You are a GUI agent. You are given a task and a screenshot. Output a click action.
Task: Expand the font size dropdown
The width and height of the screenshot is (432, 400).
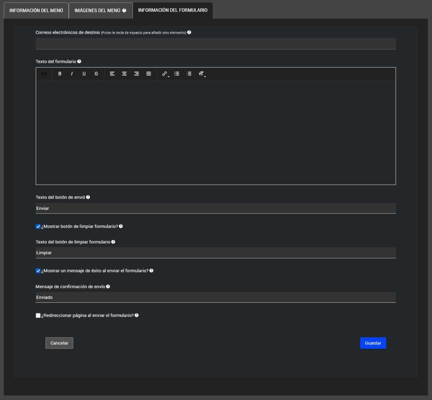(x=202, y=74)
